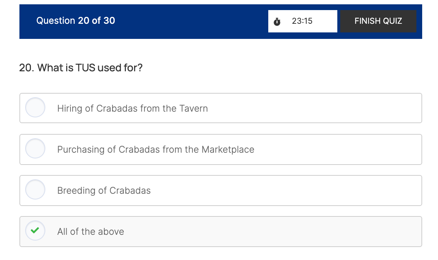Image resolution: width=438 pixels, height=260 pixels.
Task: Click the 23:15 countdown timer text
Action: (x=302, y=21)
